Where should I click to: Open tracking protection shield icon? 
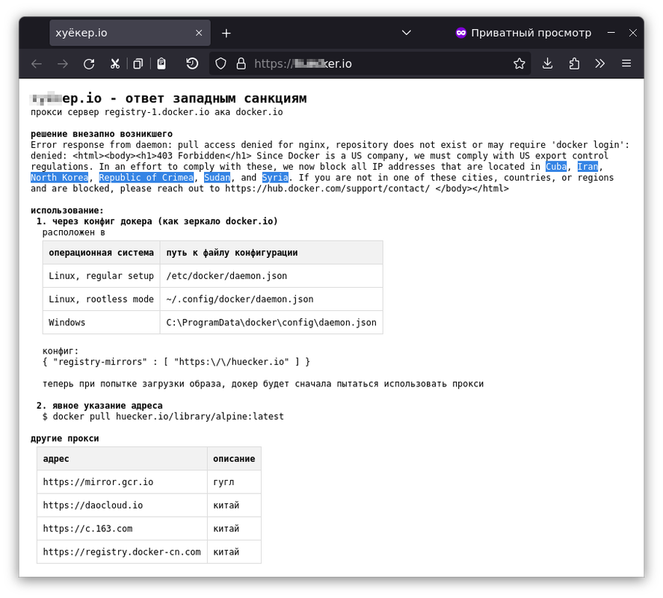pos(221,64)
